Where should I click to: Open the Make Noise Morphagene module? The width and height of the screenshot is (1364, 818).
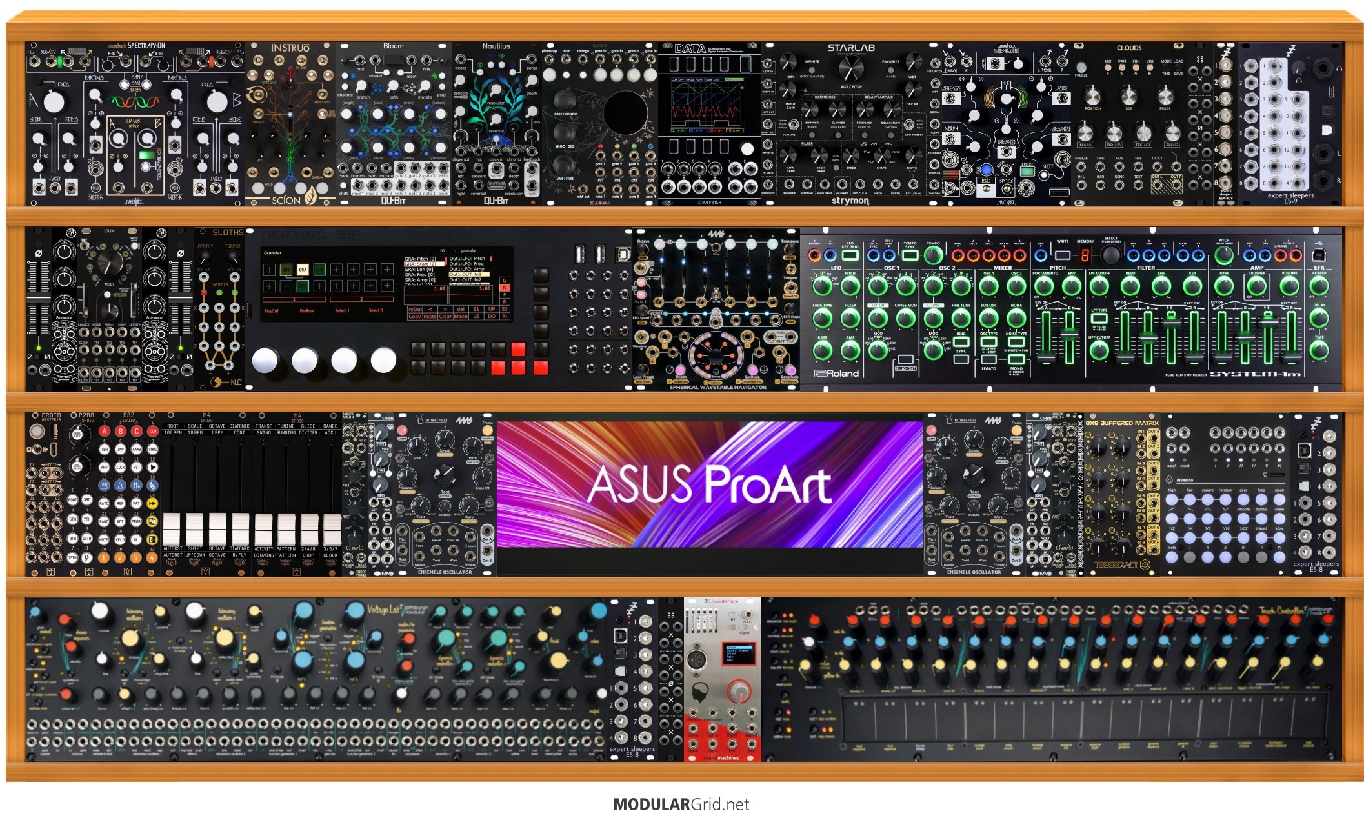(x=1007, y=124)
